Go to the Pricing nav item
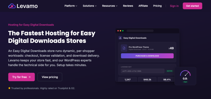The width and height of the screenshot is (211, 99). coord(157,6)
